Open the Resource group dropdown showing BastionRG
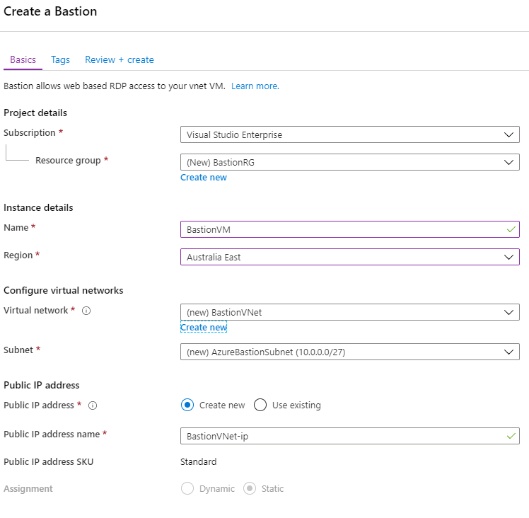 pyautogui.click(x=350, y=162)
